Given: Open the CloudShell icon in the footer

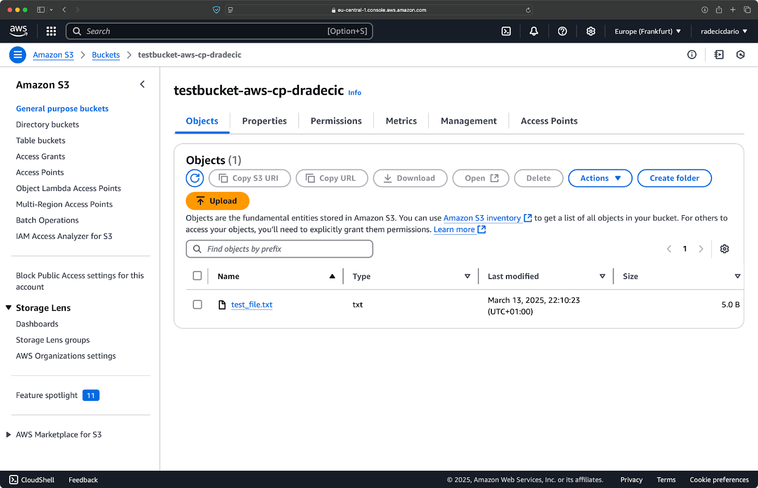Looking at the screenshot, I should coord(14,479).
